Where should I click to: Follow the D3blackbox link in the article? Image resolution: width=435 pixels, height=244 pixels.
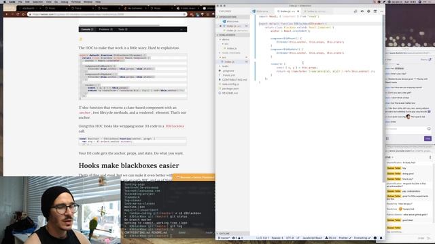[x=175, y=126]
